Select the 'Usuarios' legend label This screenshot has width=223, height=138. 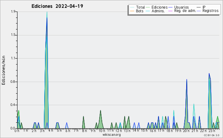181,7
